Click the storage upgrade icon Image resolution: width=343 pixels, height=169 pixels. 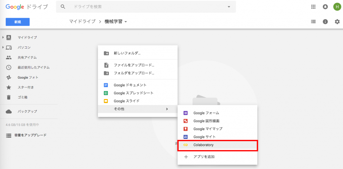pyautogui.click(x=9, y=135)
